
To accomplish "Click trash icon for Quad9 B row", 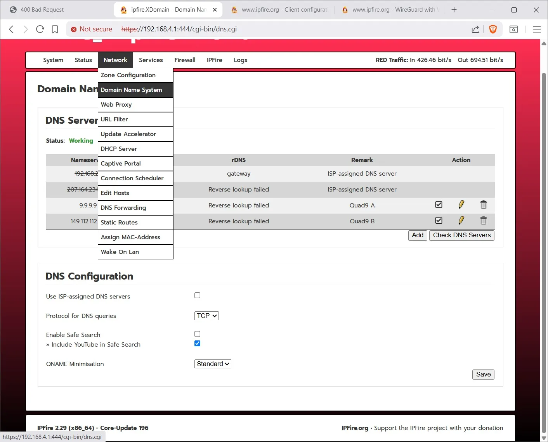I will click(x=483, y=221).
